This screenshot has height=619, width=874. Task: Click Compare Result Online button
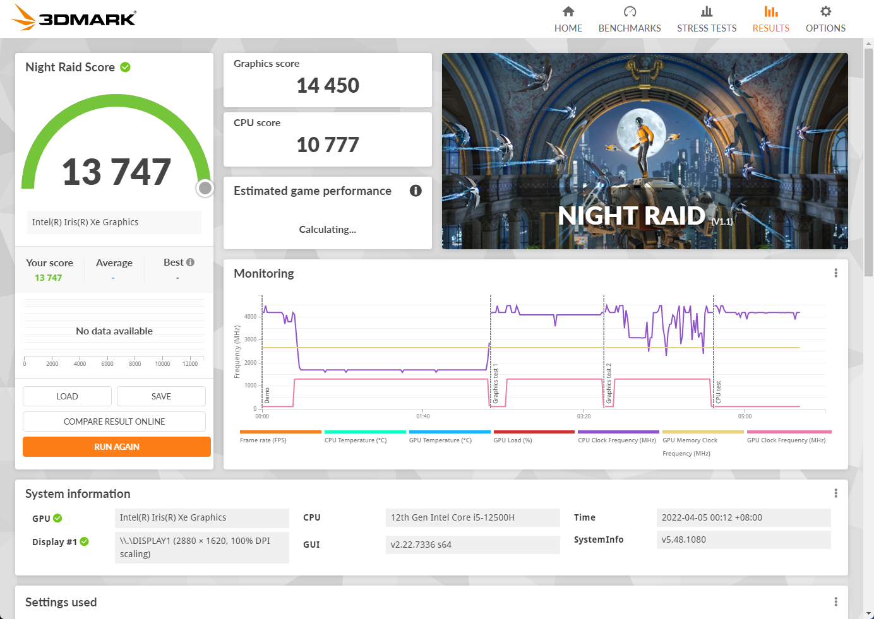pyautogui.click(x=114, y=422)
